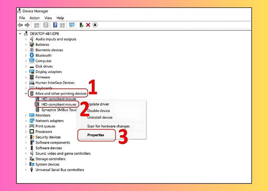Viewport: 268px width, 191px height.
Task: Click the Forward arrow toolbar icon
Action: tap(27, 25)
